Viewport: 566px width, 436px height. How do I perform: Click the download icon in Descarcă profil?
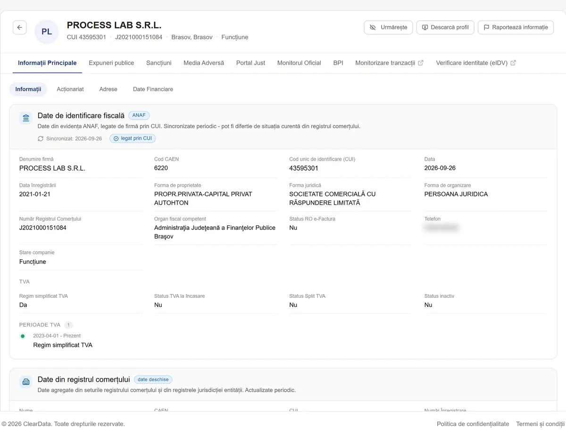coord(425,27)
